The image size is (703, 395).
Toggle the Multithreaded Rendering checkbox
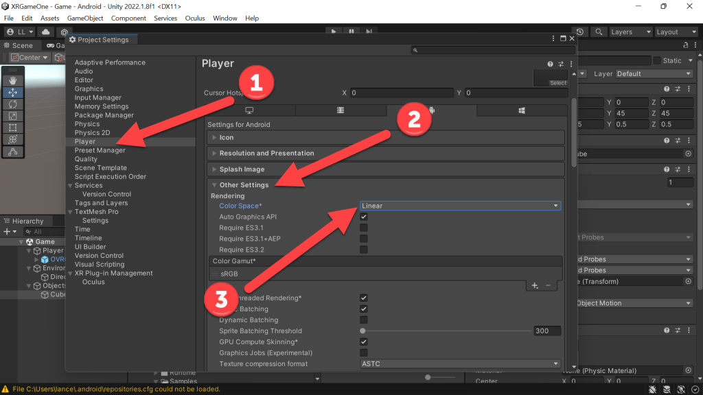364,298
